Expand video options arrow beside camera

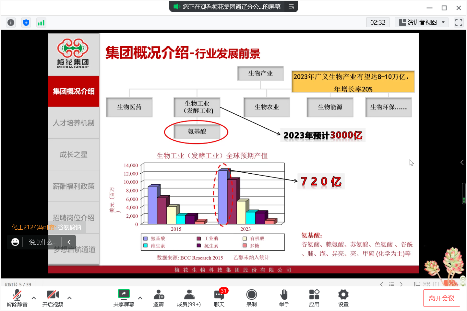click(x=69, y=298)
